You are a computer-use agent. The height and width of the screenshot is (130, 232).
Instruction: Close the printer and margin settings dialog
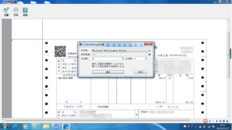[x=149, y=44]
